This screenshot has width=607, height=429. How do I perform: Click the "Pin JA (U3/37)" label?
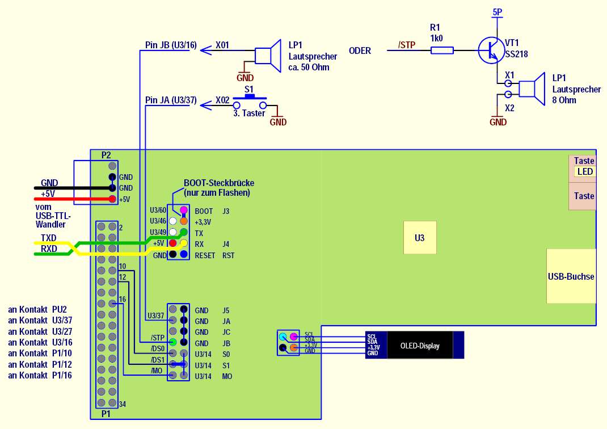click(x=171, y=100)
